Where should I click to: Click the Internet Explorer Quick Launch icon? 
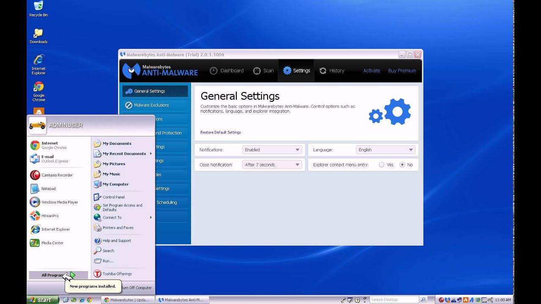tap(82, 300)
